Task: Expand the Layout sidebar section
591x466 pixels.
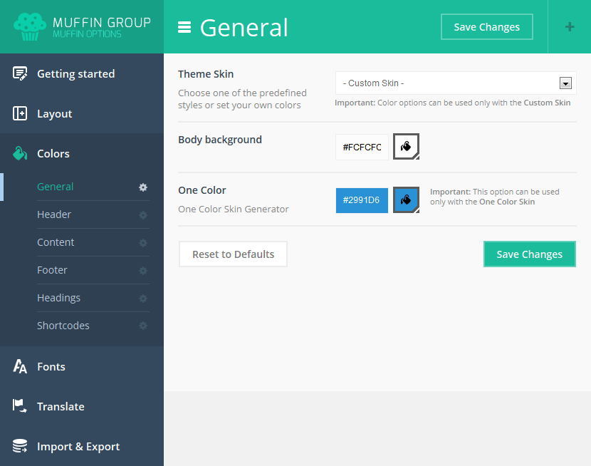Action: (54, 114)
